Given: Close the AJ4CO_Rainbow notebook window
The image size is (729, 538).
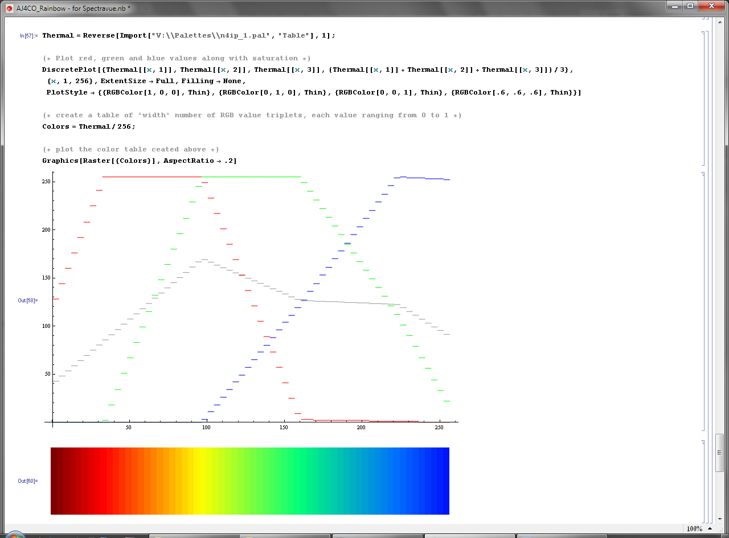Looking at the screenshot, I should [x=710, y=6].
